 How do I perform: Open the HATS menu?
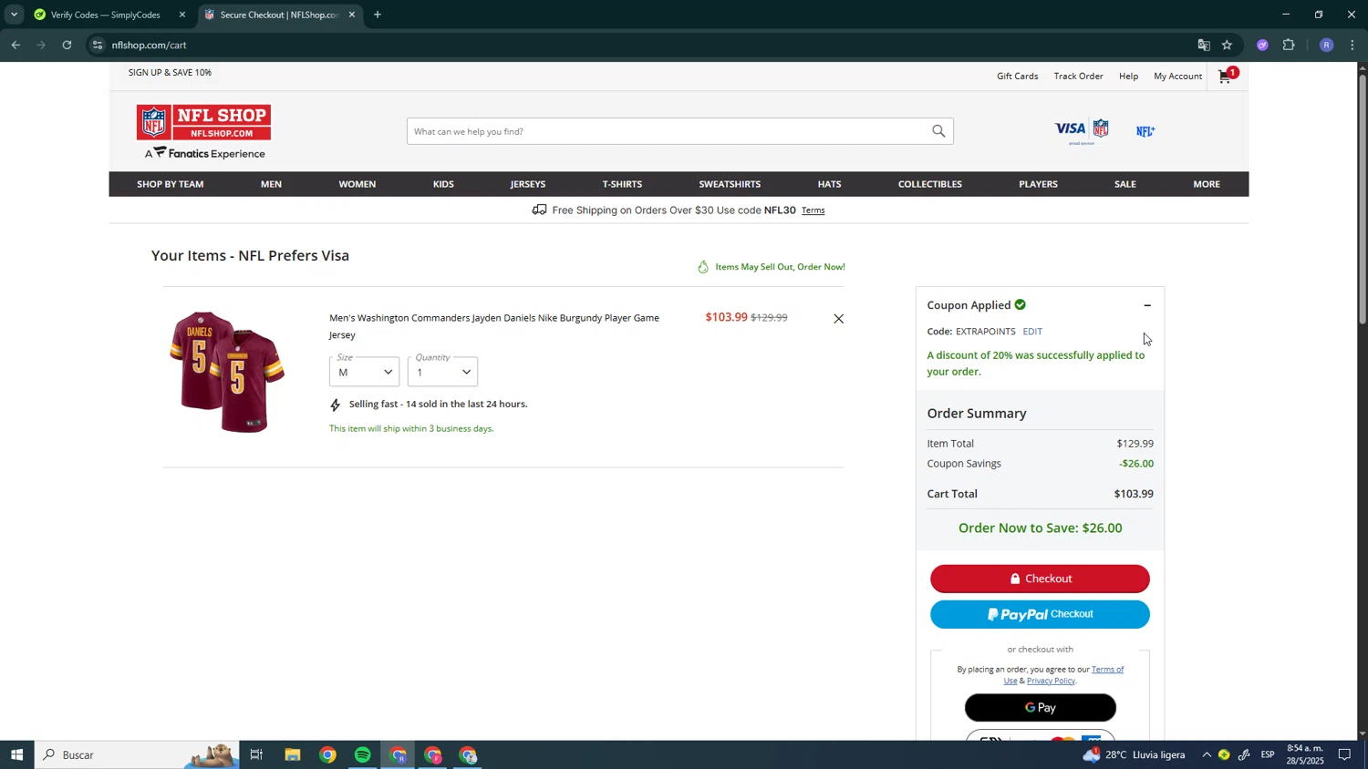tap(830, 184)
